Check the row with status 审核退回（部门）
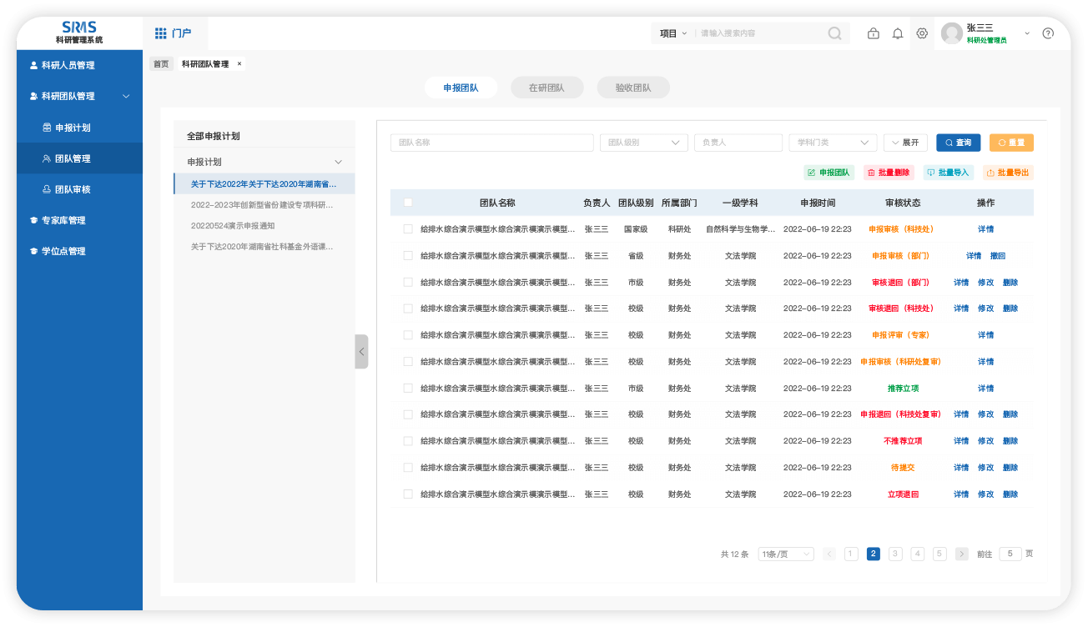This screenshot has height=627, width=1088. (x=408, y=282)
